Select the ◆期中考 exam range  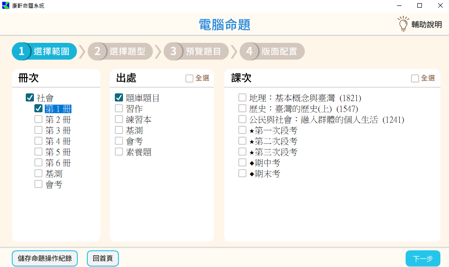[x=242, y=163]
